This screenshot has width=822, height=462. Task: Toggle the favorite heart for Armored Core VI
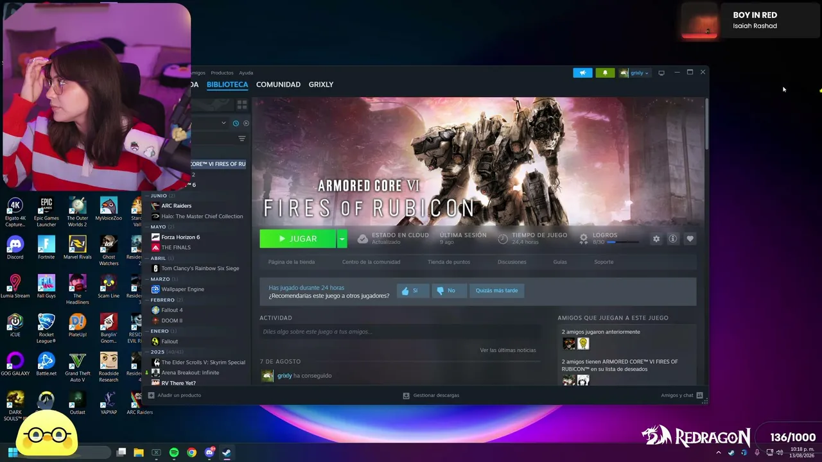pyautogui.click(x=690, y=239)
